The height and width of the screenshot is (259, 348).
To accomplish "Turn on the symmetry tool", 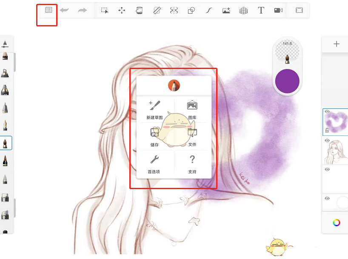I will click(x=174, y=10).
